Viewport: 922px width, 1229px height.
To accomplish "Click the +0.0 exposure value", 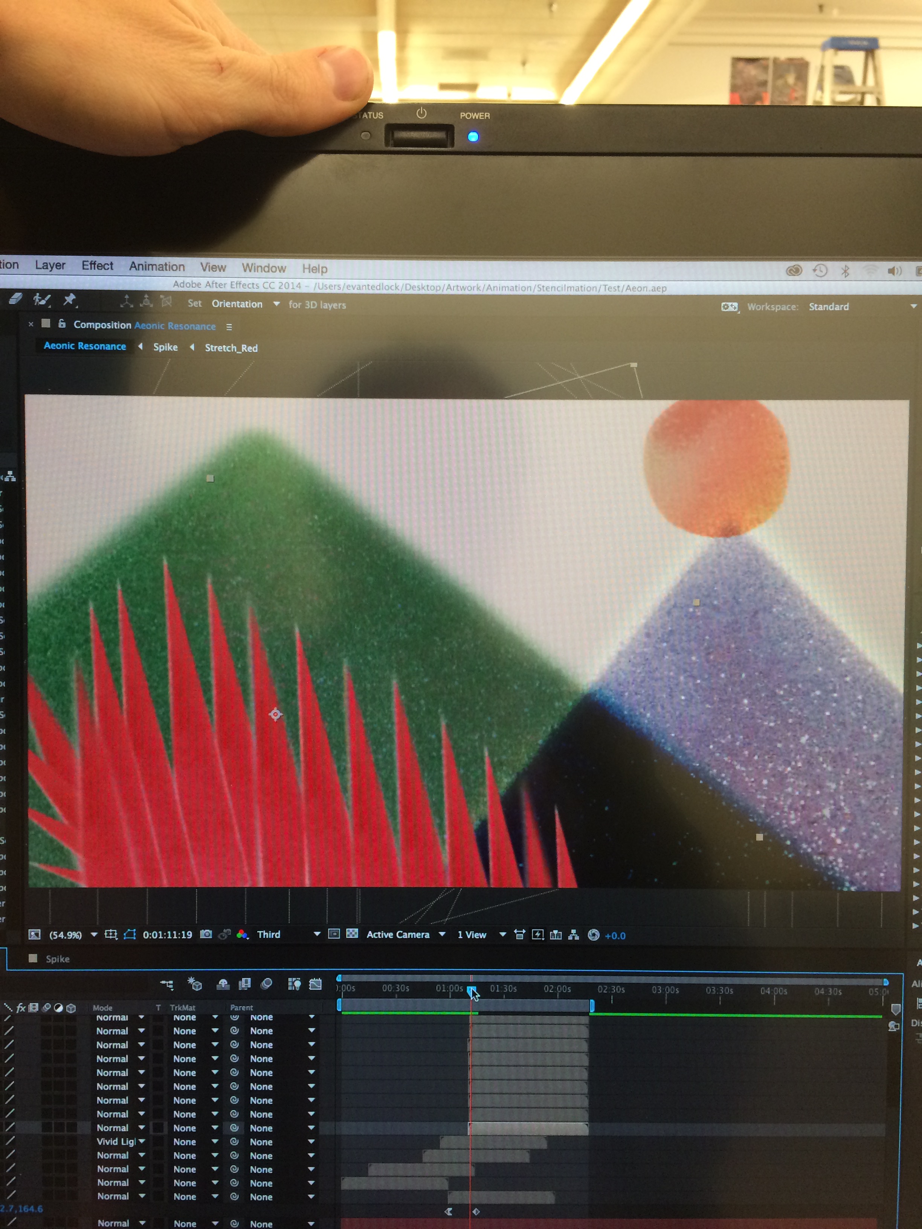I will (615, 936).
